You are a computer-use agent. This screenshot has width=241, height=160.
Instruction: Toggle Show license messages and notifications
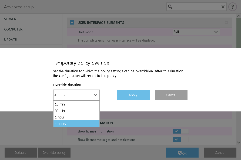click(x=180, y=140)
